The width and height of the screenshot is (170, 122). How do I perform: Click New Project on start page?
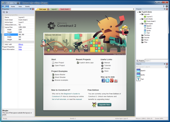point(58,63)
